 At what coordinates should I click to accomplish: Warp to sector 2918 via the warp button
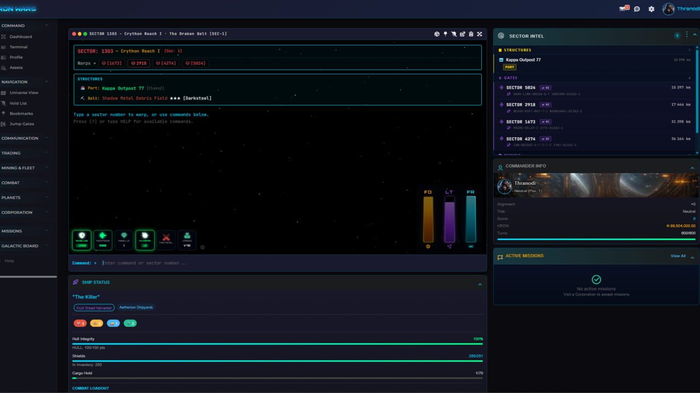(x=139, y=63)
